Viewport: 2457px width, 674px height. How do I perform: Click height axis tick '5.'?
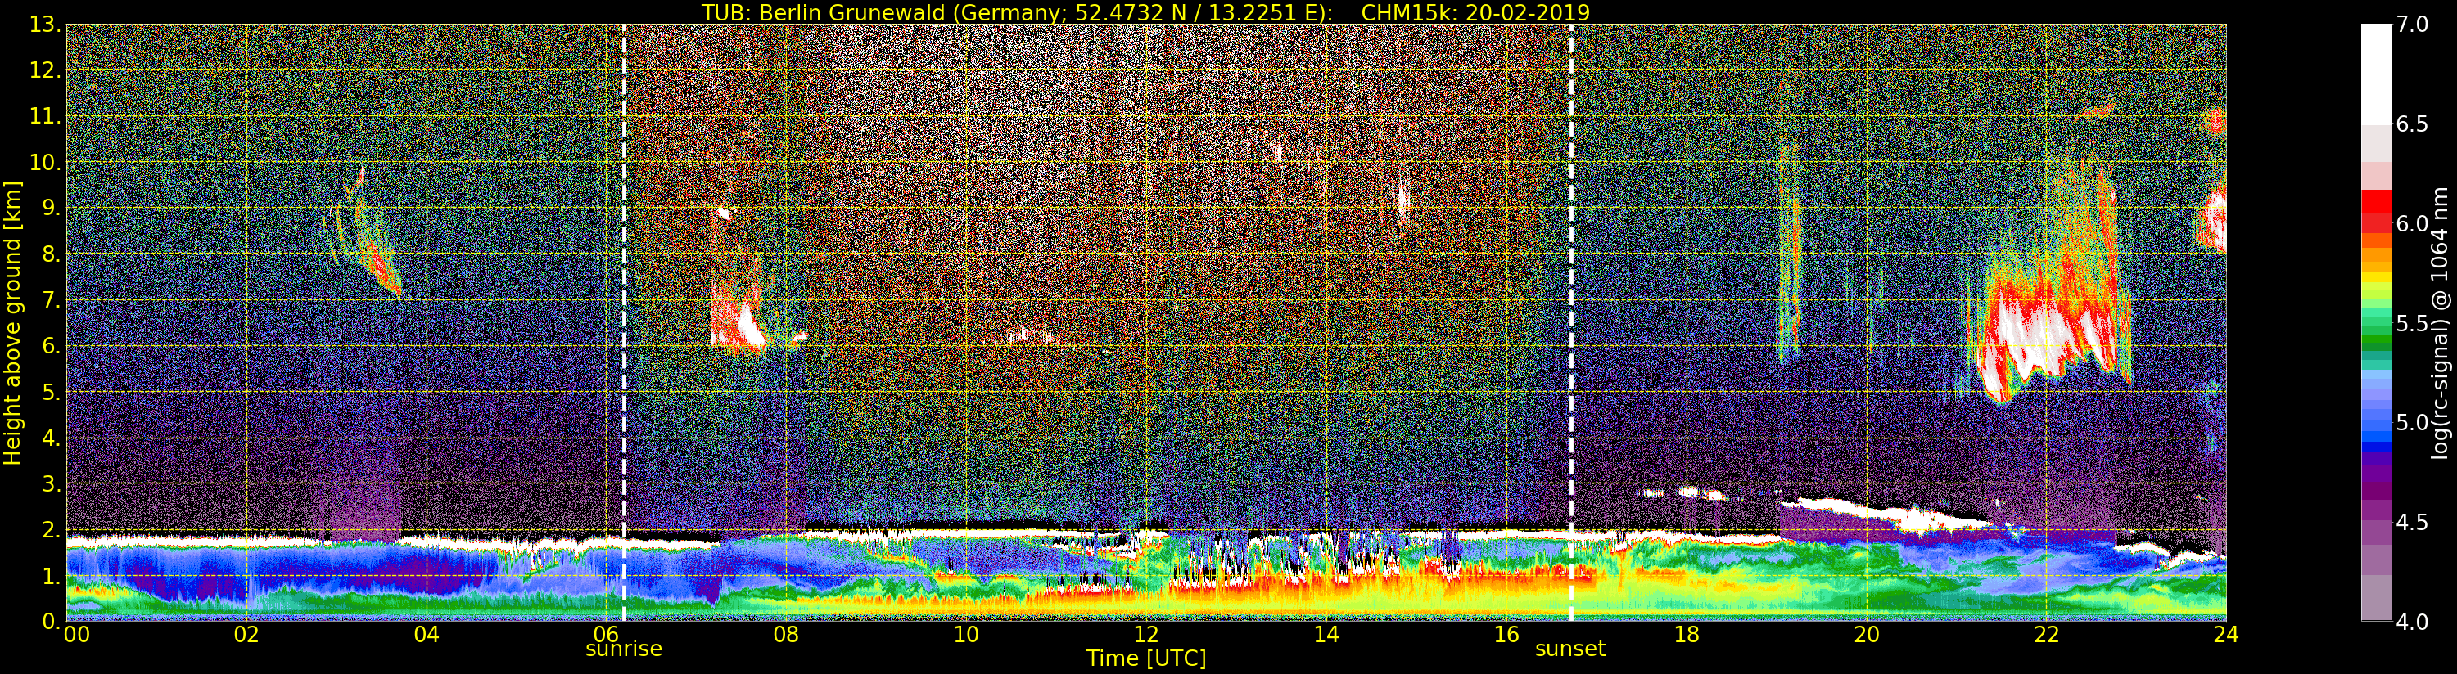[51, 392]
